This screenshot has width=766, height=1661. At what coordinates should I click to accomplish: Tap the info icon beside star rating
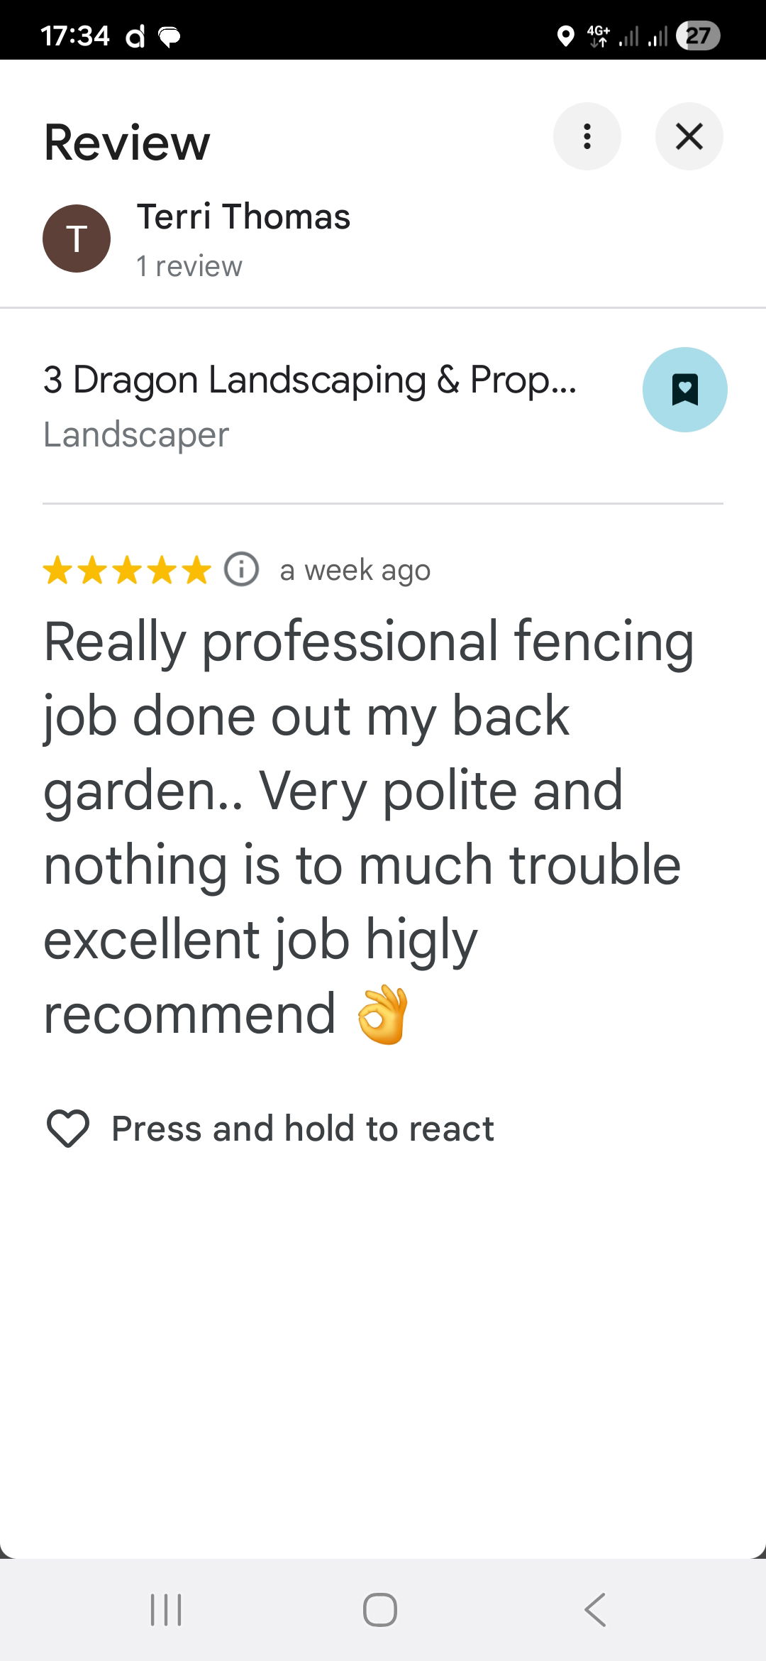241,569
